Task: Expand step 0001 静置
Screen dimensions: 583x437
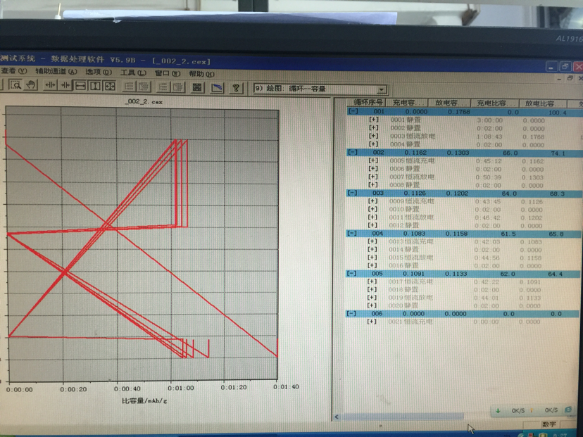Action: pos(374,120)
